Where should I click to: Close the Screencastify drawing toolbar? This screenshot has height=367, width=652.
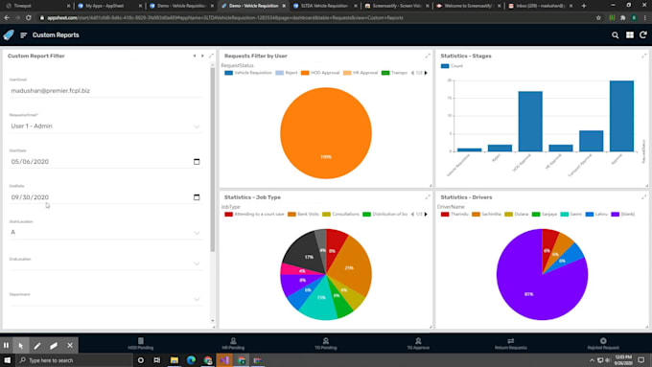click(x=70, y=345)
